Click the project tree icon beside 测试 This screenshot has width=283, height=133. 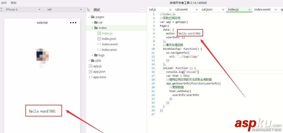[x=88, y=10]
